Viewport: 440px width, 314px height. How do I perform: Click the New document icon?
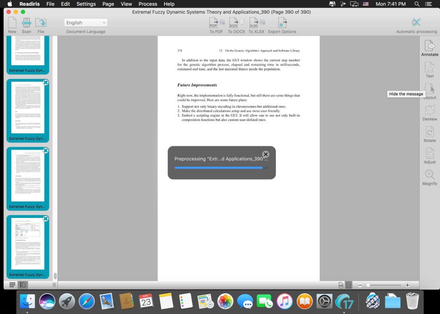coord(12,23)
